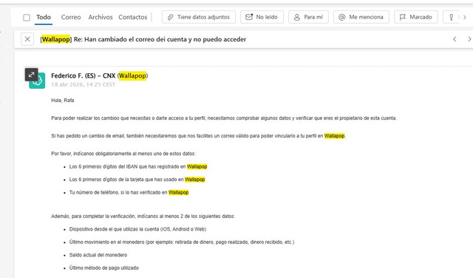Image resolution: width=473 pixels, height=278 pixels.
Task: Click the line starting Además, para completar
Action: 143,216
